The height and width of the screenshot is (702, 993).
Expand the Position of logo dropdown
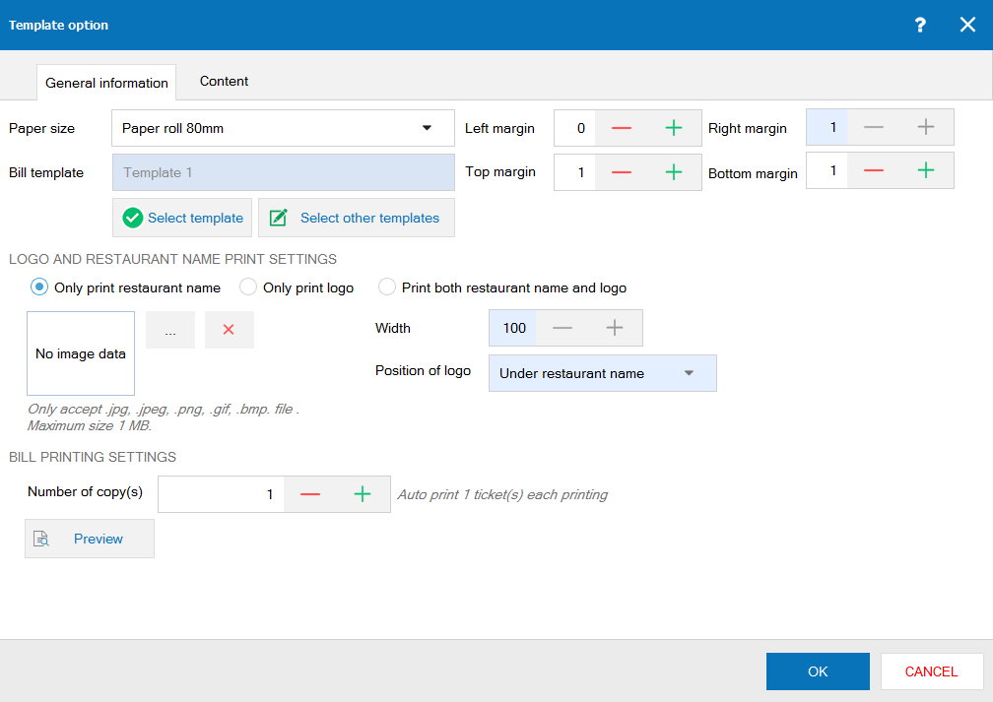click(602, 373)
